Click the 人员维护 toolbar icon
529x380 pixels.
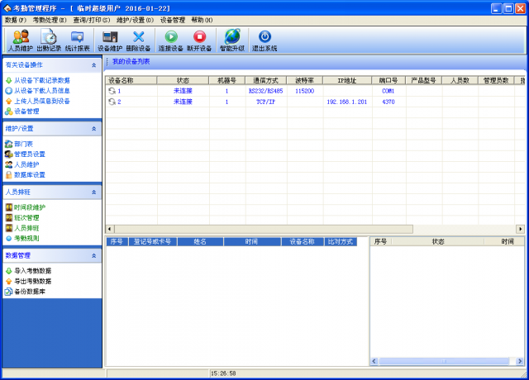coord(21,40)
